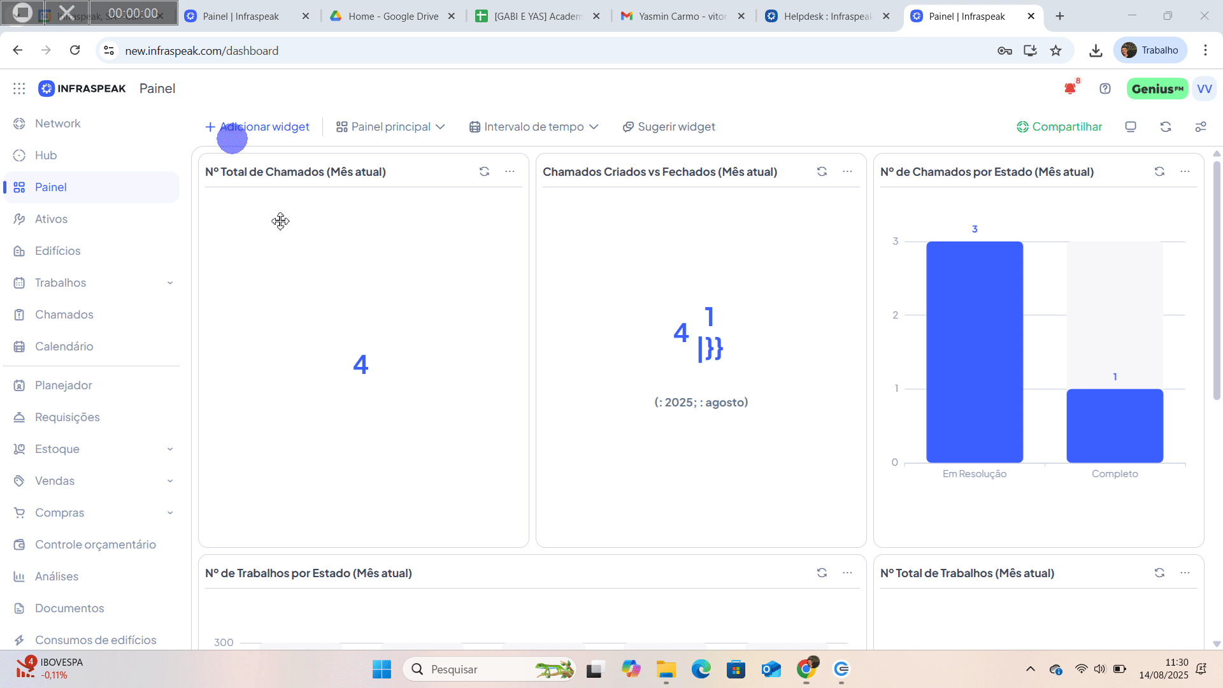Expand the Painel principal dropdown
The height and width of the screenshot is (688, 1223).
390,127
